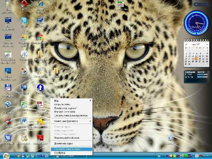212x159 pixels.
Task: Open the µTorrent quick launch icon
Action: pyautogui.click(x=28, y=156)
